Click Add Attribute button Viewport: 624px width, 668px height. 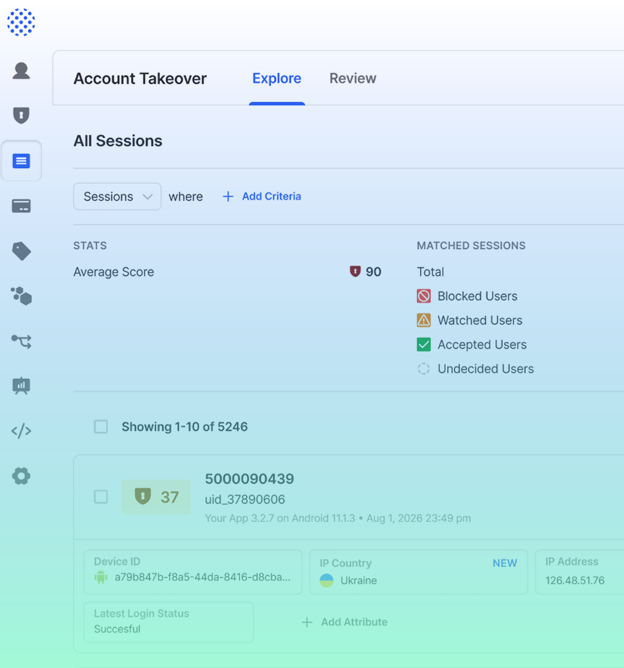point(345,622)
